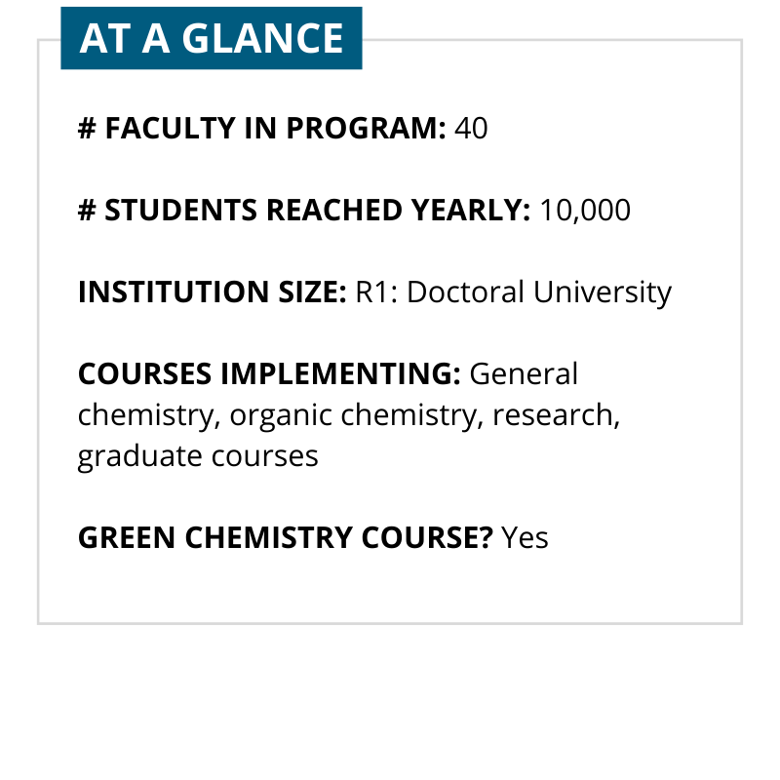Select the "# FACULTY IN PROGRAM:" label
The width and height of the screenshot is (780, 780).
pos(262,128)
